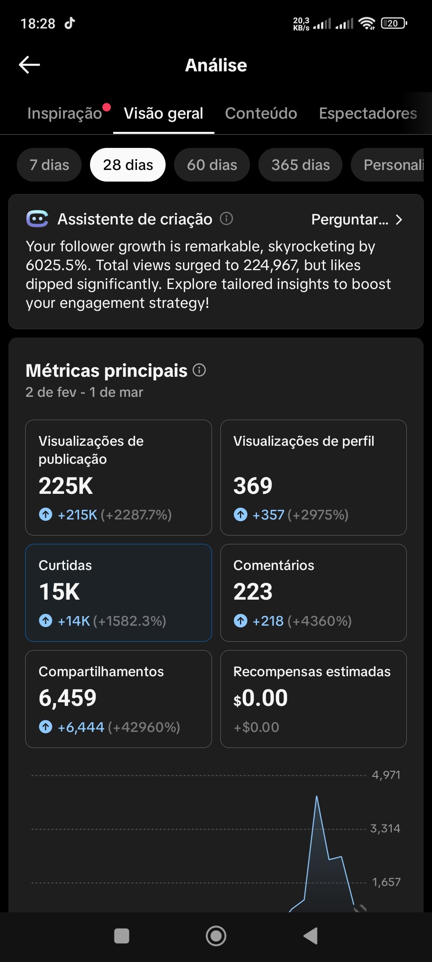Tap the TikTok status bar icon
The width and height of the screenshot is (432, 962).
click(x=70, y=23)
